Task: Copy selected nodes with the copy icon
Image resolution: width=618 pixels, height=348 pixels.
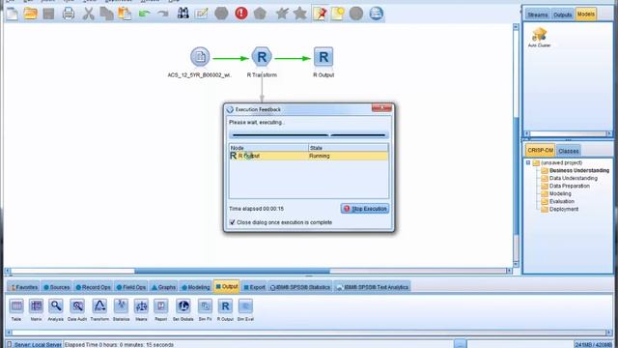Action: [x=106, y=14]
